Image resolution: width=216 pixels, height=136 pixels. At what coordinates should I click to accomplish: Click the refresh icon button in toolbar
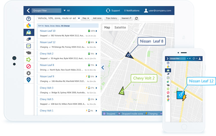(x=136, y=18)
